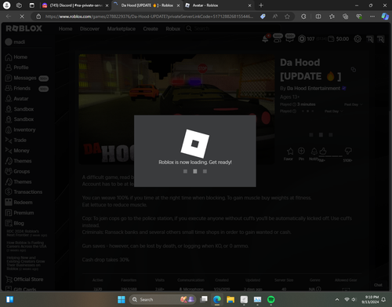The width and height of the screenshot is (392, 307).
Task: Go to Create in top navigation
Action: pos(151,29)
